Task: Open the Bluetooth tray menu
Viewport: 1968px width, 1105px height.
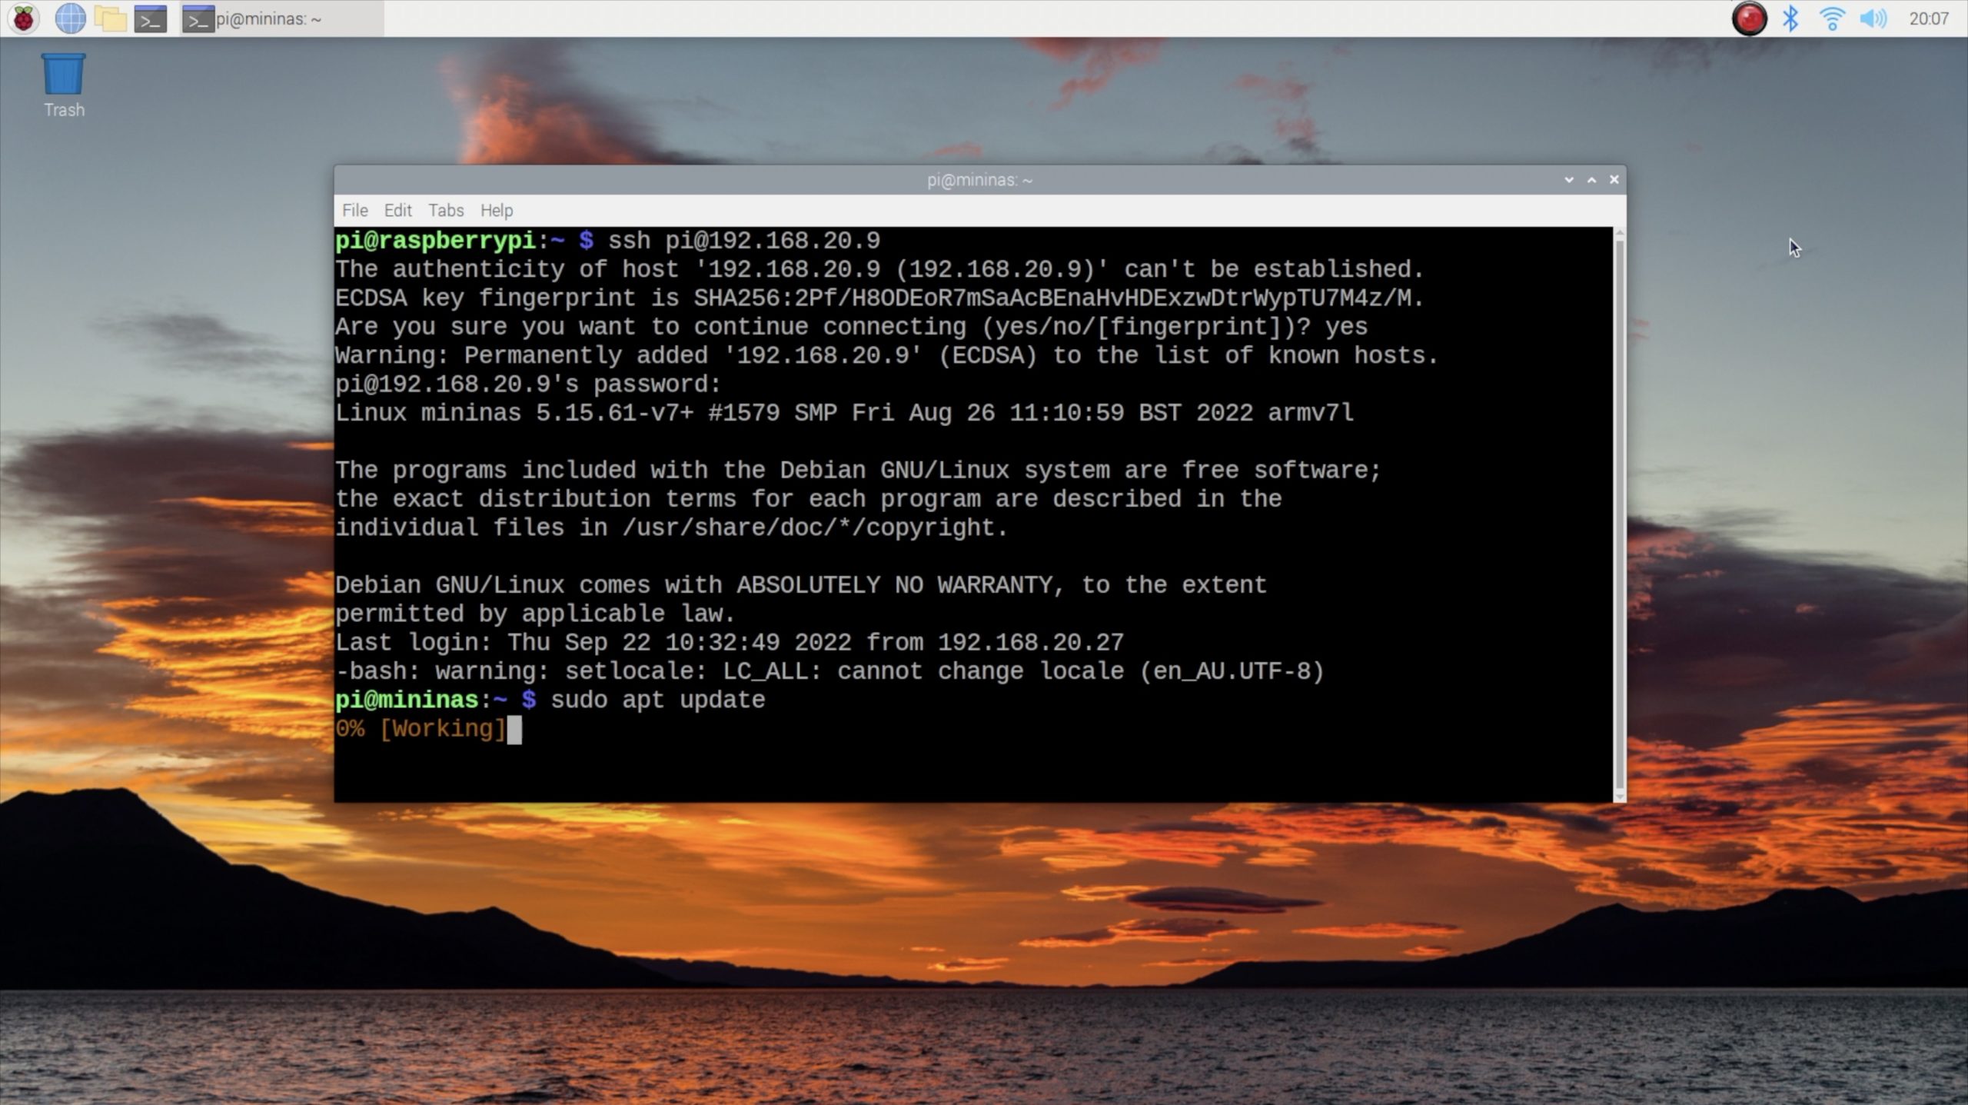Action: click(1790, 18)
